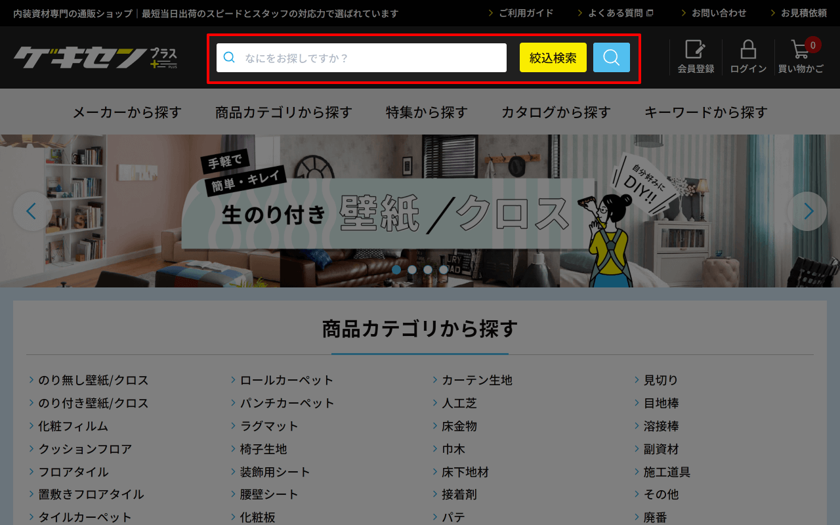The image size is (840, 525).
Task: Advance to next banner slide arrow
Action: coord(807,211)
